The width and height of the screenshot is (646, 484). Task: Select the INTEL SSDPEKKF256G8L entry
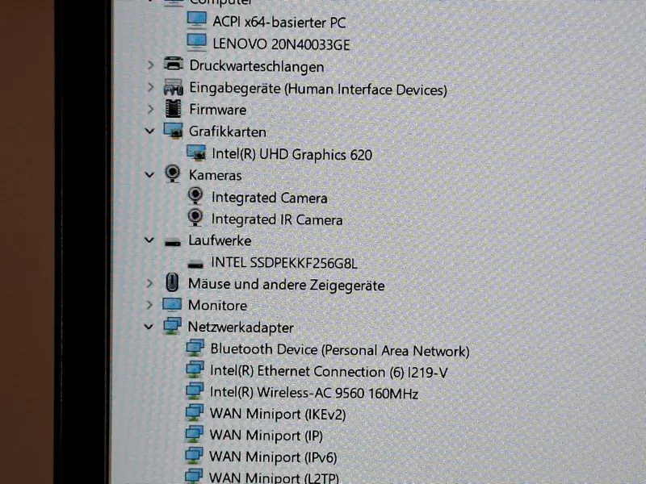pos(284,263)
